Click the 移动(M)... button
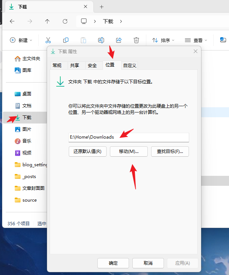229x275 pixels. tap(129, 152)
